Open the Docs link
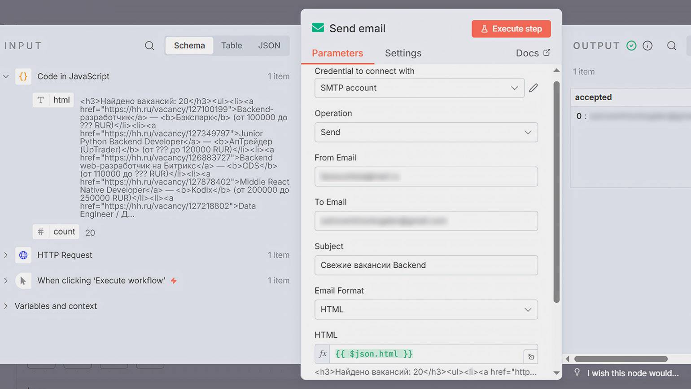The width and height of the screenshot is (691, 389). [533, 53]
